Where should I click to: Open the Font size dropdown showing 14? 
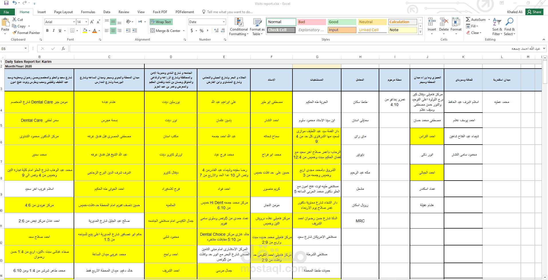point(87,22)
